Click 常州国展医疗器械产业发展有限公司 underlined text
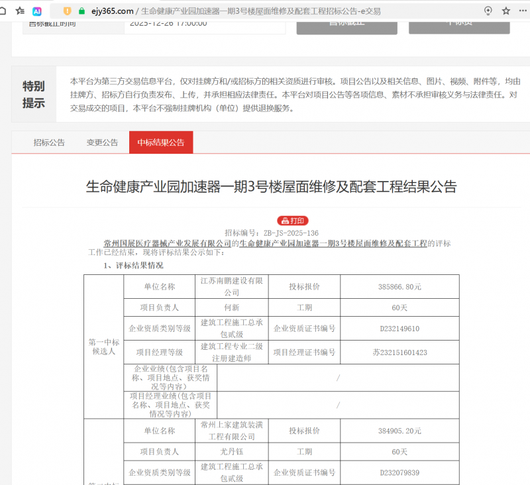Viewport: 530px width, 485px height. pyautogui.click(x=168, y=243)
